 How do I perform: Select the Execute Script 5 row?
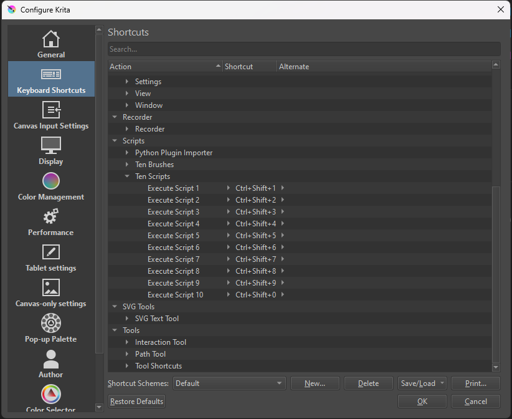173,236
